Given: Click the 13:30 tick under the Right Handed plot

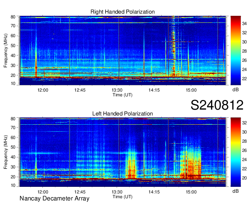Looking at the screenshot, I should point(117,90).
